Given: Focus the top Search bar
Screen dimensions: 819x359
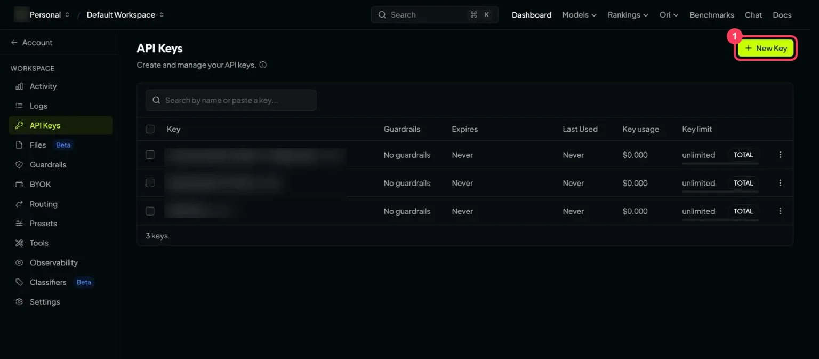Looking at the screenshot, I should point(435,15).
